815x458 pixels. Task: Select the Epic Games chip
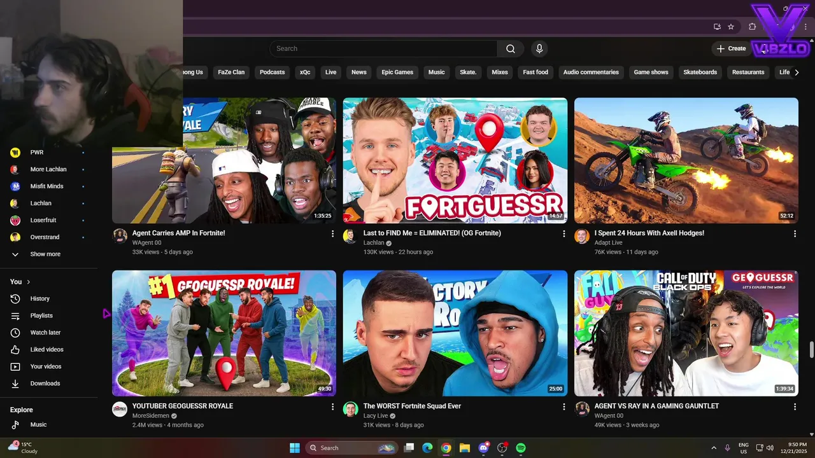coord(397,72)
